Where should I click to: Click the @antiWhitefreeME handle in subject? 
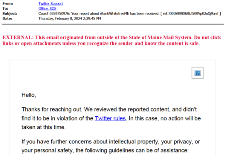(x=114, y=14)
